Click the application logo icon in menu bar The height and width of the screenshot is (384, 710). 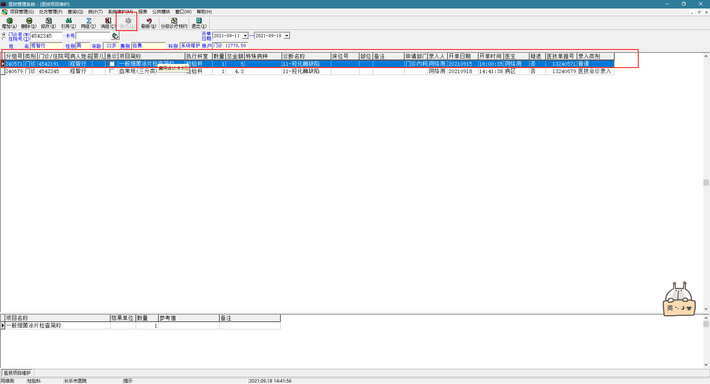click(x=4, y=12)
